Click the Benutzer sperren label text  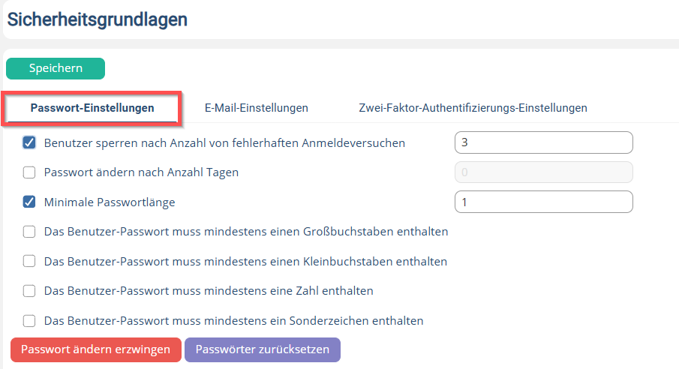point(225,143)
